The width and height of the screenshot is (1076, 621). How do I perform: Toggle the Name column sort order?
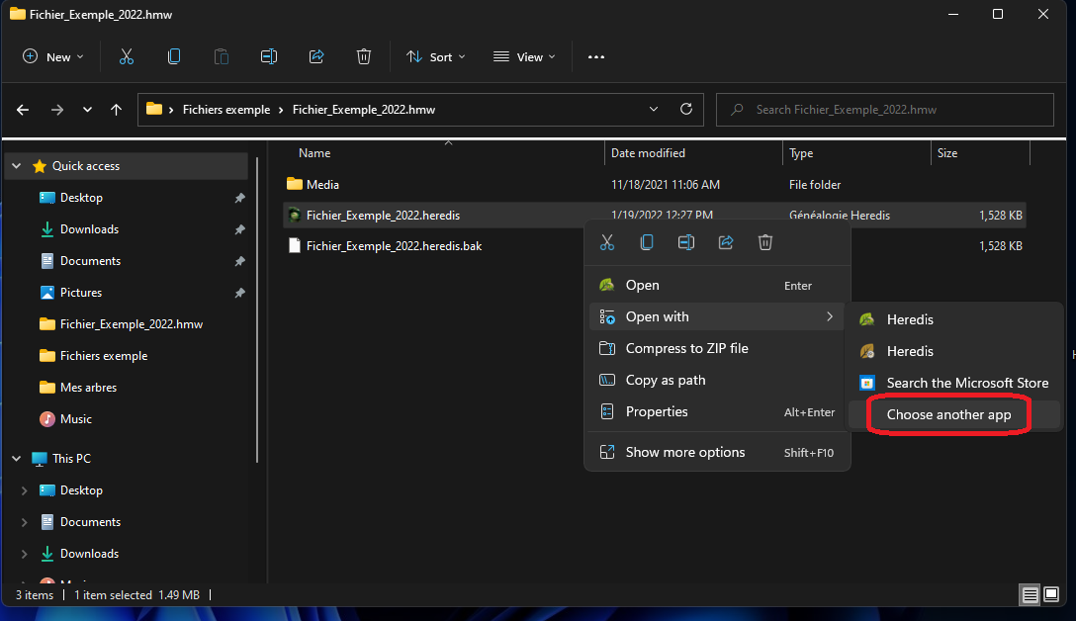click(314, 152)
